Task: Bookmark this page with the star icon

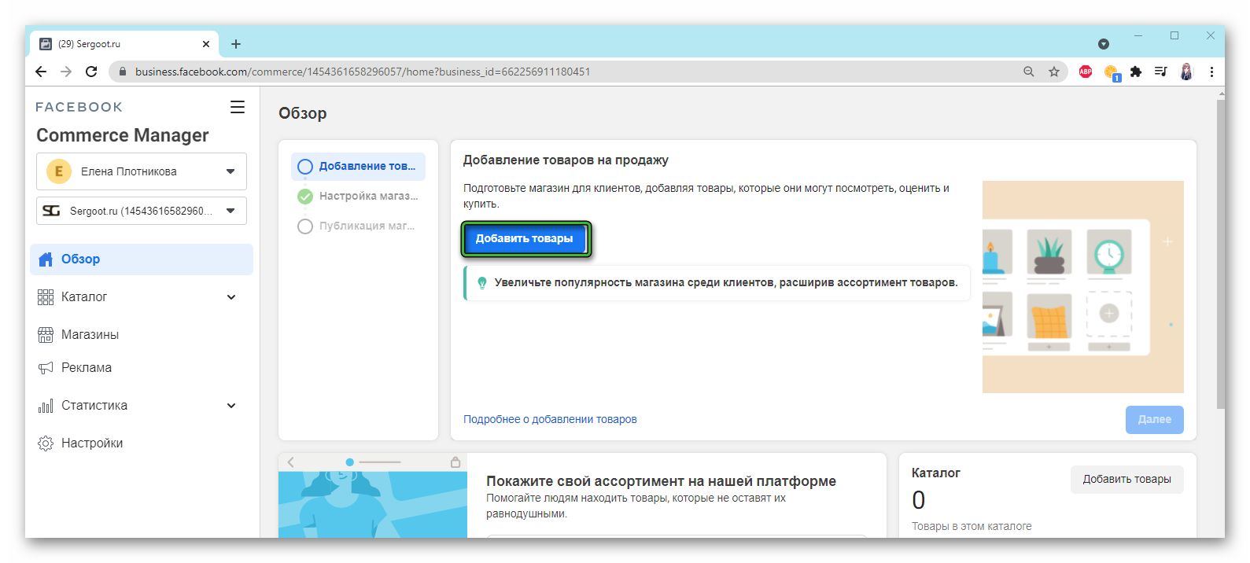Action: coord(1054,72)
